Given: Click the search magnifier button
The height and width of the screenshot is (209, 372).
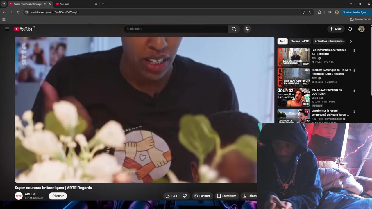Looking at the screenshot, I should [x=234, y=29].
